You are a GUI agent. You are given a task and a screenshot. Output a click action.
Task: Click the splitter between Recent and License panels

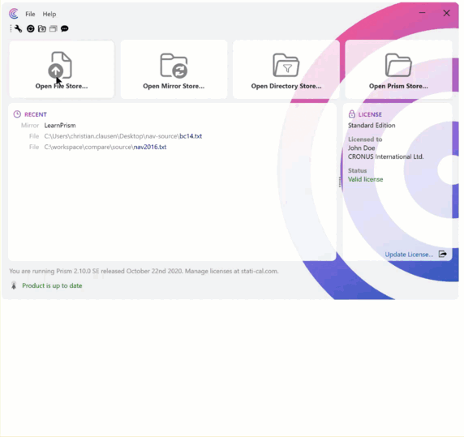(x=340, y=182)
